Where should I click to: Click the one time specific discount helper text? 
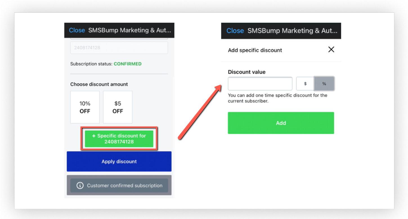(x=278, y=98)
